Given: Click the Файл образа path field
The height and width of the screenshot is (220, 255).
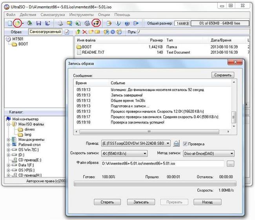Looking at the screenshot, I should click(x=163, y=164).
